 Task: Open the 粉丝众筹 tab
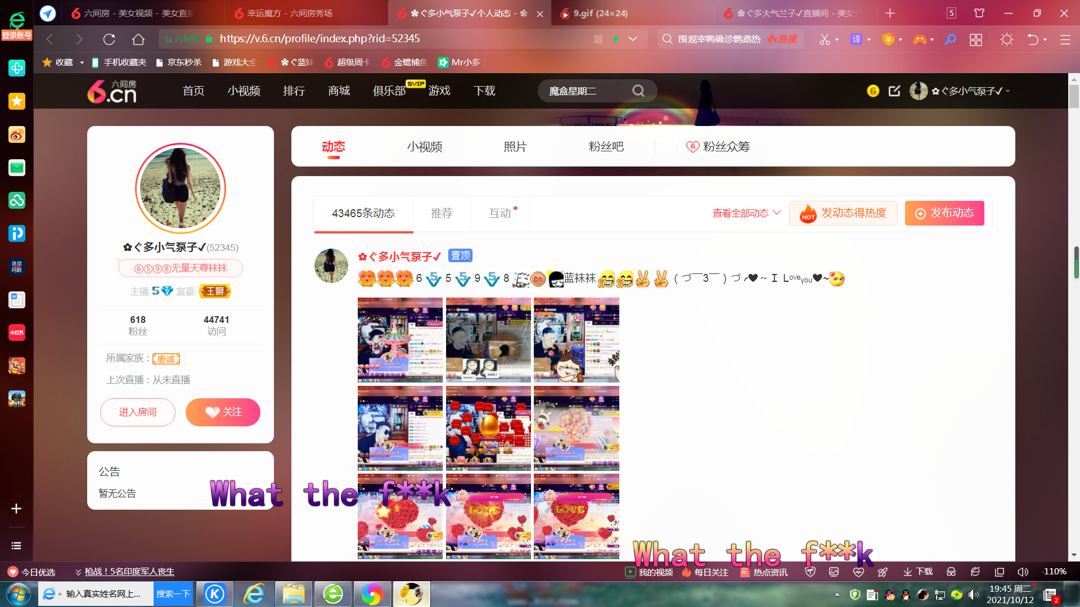(718, 147)
